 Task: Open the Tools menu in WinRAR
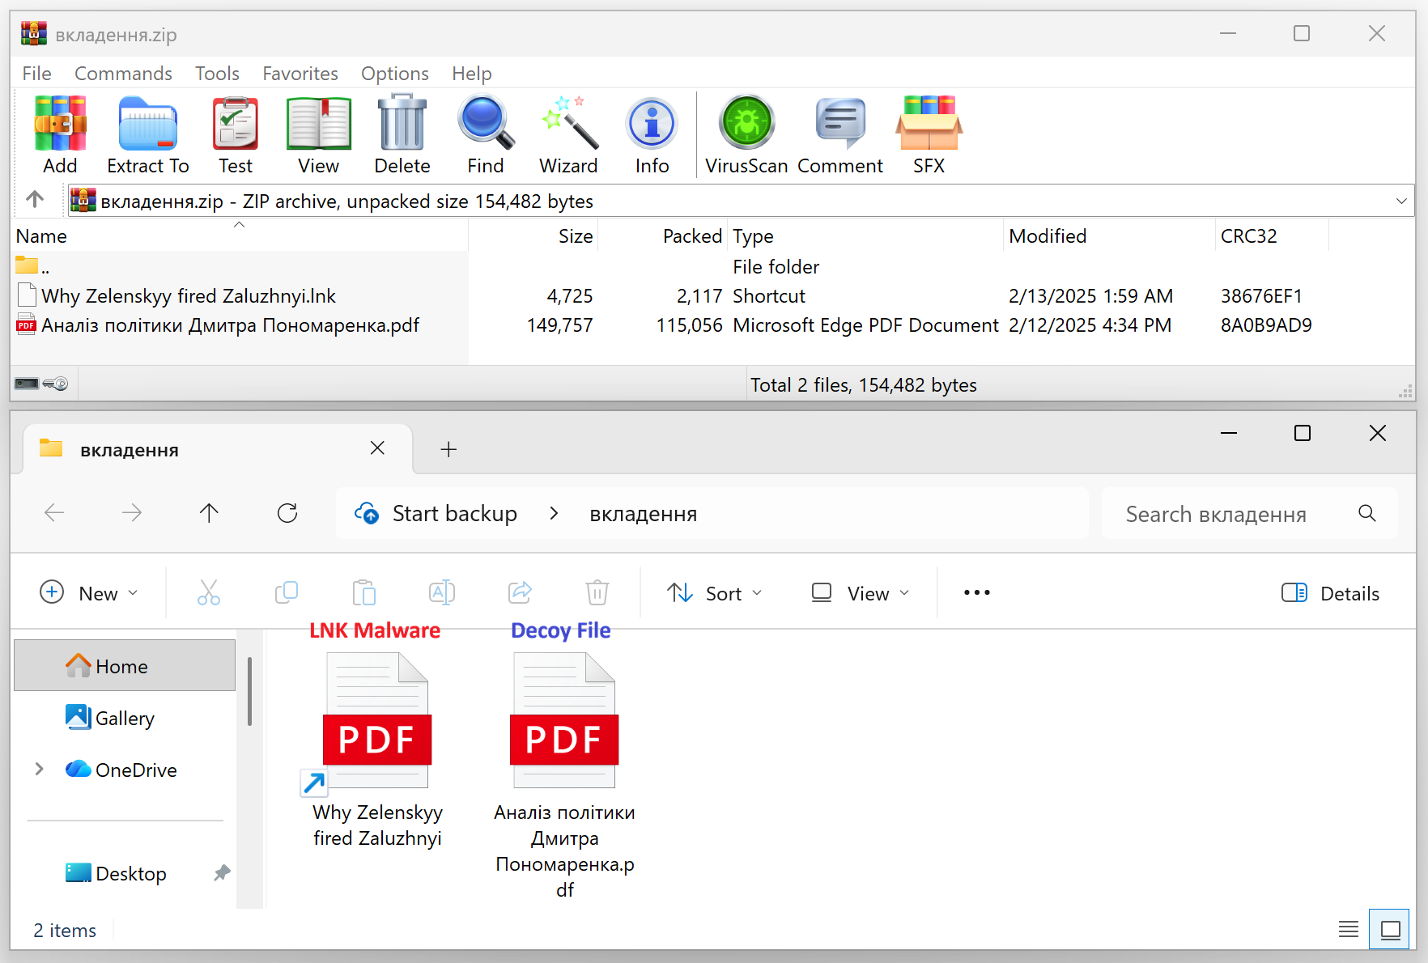click(217, 74)
